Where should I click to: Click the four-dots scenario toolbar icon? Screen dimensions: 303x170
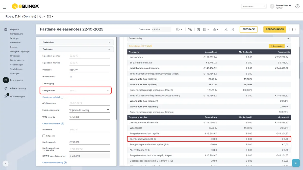(x=199, y=29)
